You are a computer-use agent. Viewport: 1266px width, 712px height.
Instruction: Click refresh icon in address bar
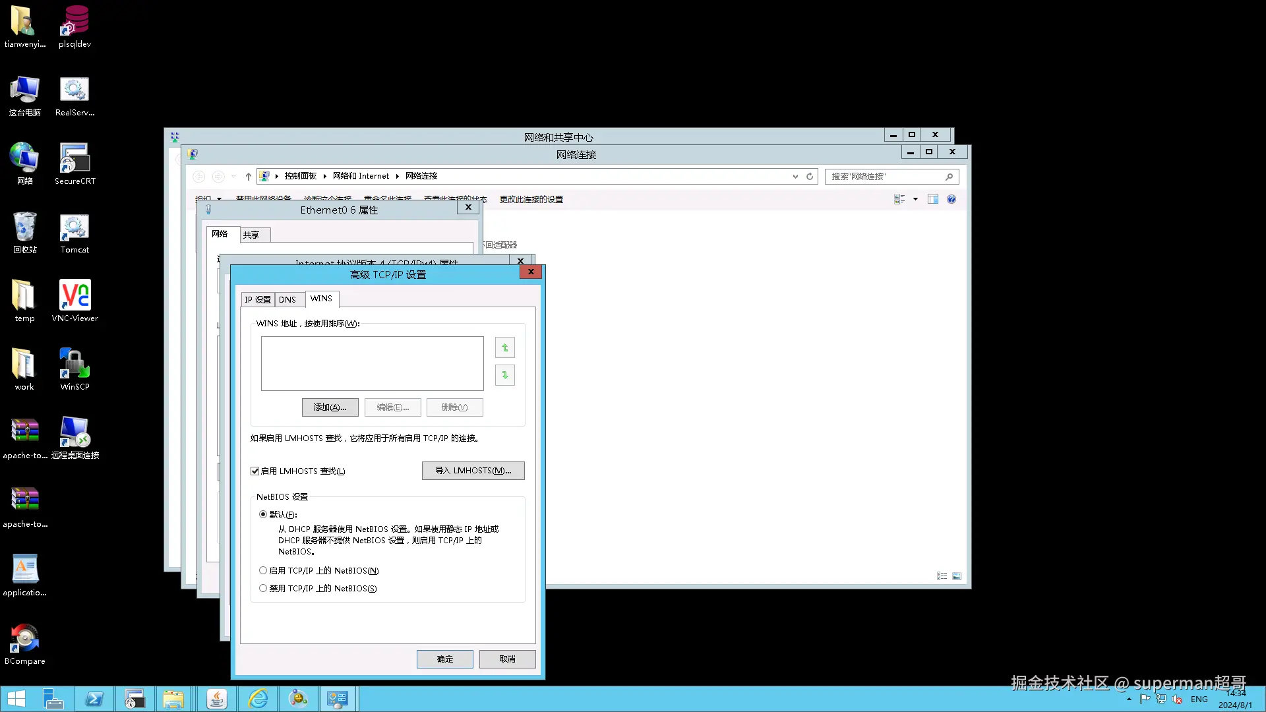point(810,177)
